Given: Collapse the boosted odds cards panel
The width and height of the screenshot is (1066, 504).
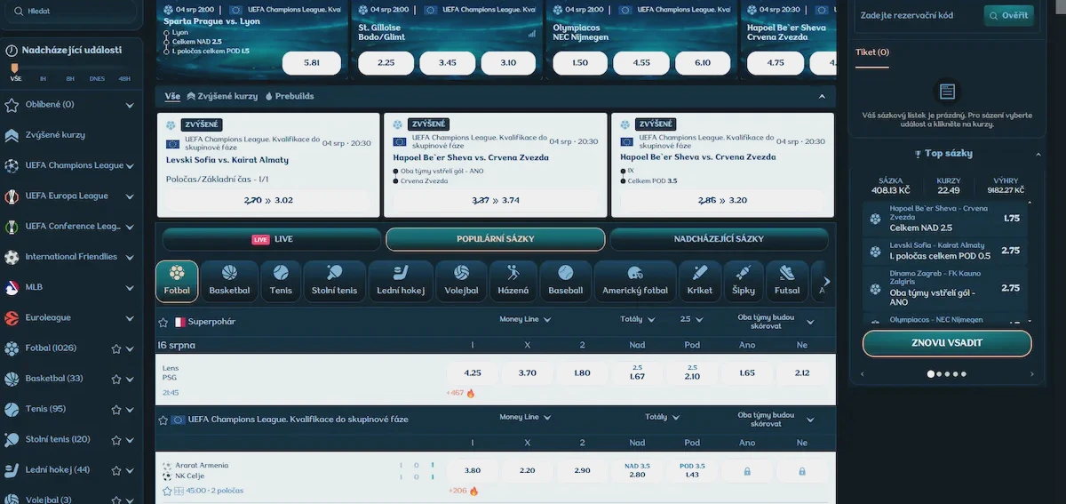Looking at the screenshot, I should click(822, 96).
